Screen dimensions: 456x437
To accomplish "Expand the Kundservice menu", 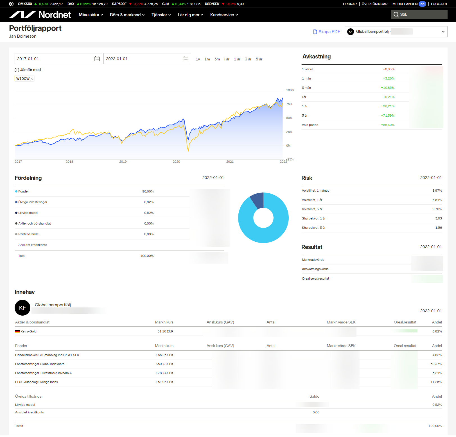I will pos(224,15).
